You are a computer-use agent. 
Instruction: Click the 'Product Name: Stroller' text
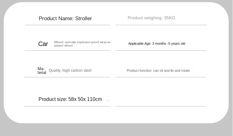coord(65,18)
